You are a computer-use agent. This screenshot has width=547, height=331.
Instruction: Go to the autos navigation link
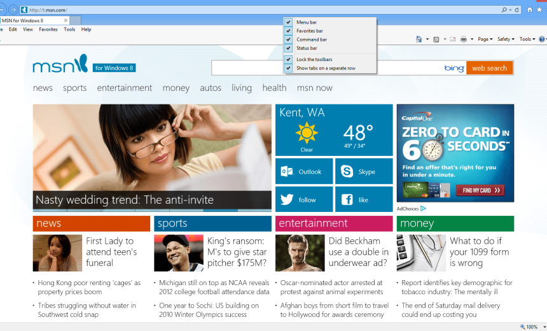coord(211,88)
